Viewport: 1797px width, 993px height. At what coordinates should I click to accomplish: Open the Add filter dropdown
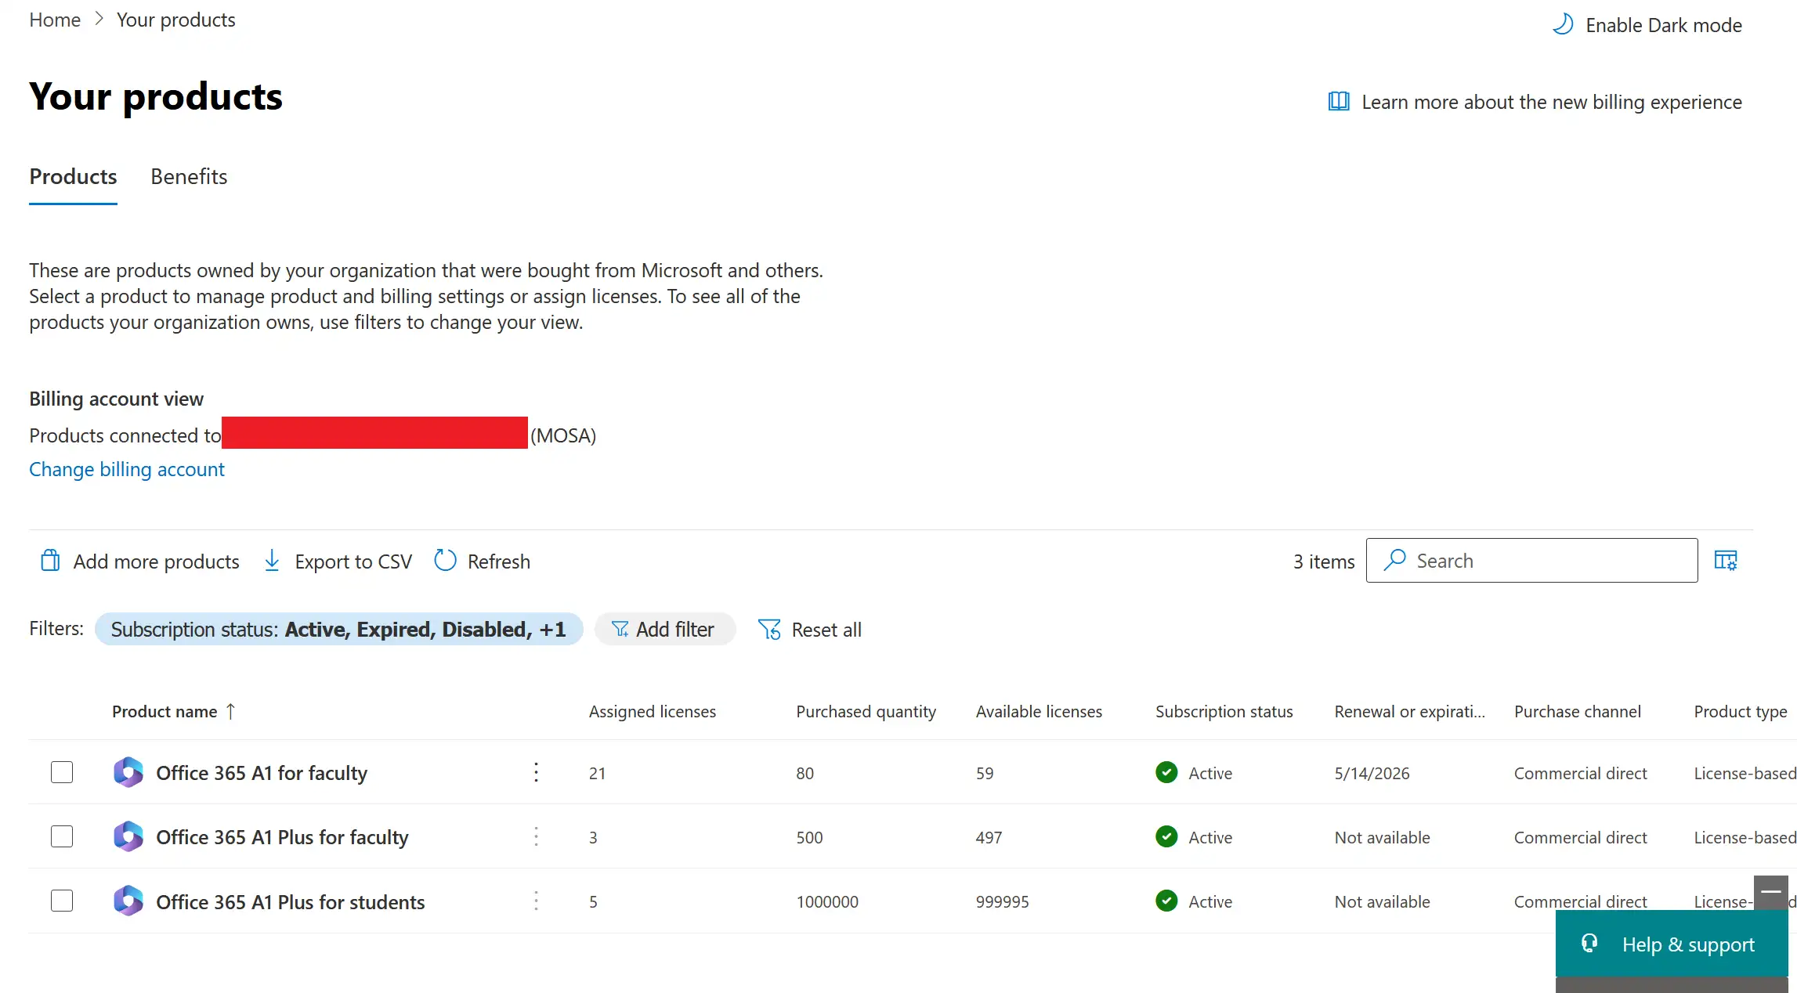[x=664, y=629]
